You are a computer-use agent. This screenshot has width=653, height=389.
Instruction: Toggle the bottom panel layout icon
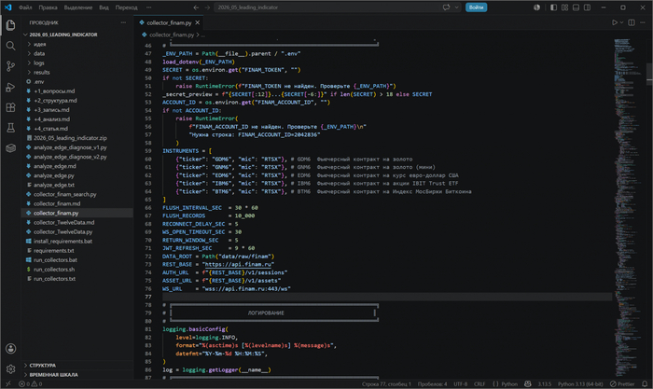[576, 7]
